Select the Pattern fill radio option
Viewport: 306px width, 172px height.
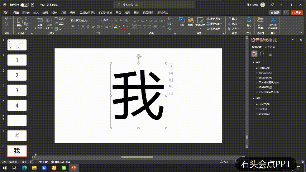point(257,87)
